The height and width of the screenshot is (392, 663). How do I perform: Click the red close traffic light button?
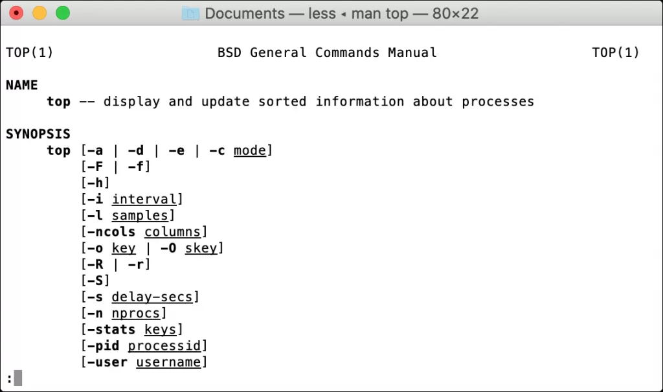click(16, 12)
